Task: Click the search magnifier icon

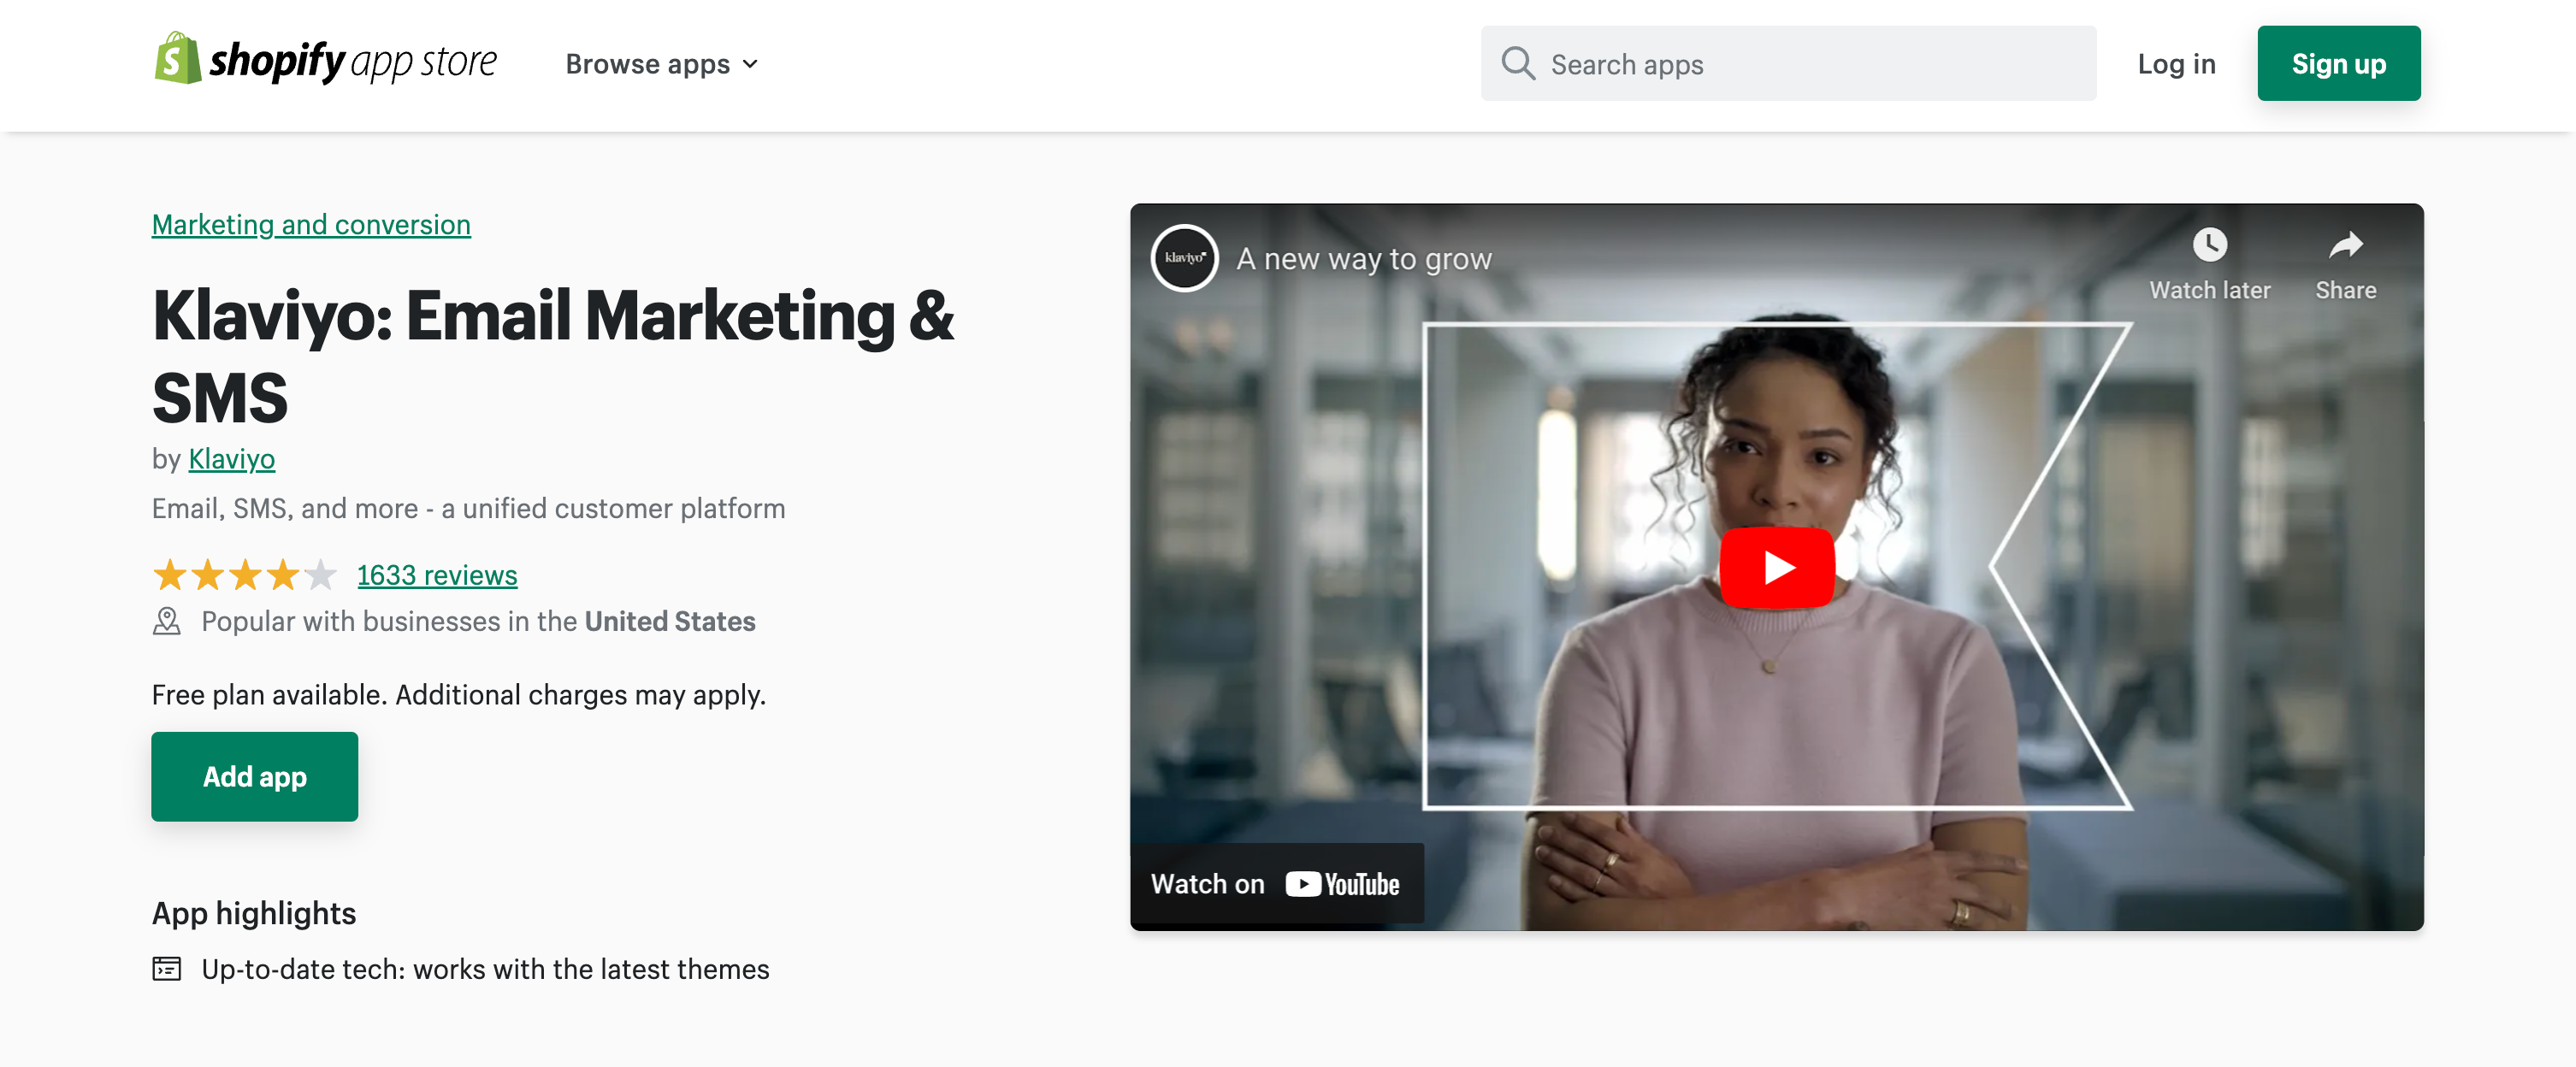Action: click(1517, 64)
